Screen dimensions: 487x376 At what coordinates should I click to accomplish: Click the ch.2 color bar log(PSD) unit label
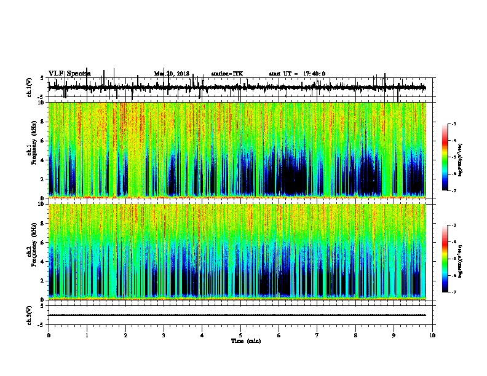(461, 262)
